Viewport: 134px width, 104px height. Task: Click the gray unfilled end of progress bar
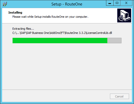pyautogui.click(x=114, y=40)
